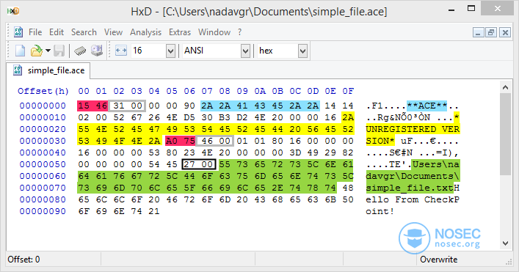Screen dimensions: 519x272
Task: Select the simple_file.ace document tab
Action: pos(48,70)
